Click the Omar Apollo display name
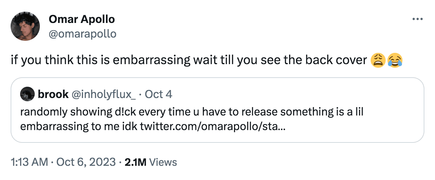This screenshot has height=180, width=435. click(x=82, y=19)
